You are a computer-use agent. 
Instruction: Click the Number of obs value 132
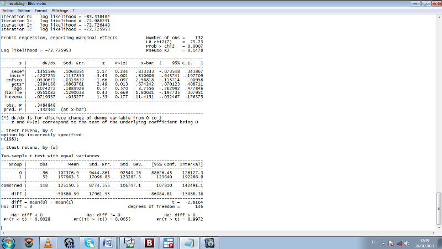point(199,38)
